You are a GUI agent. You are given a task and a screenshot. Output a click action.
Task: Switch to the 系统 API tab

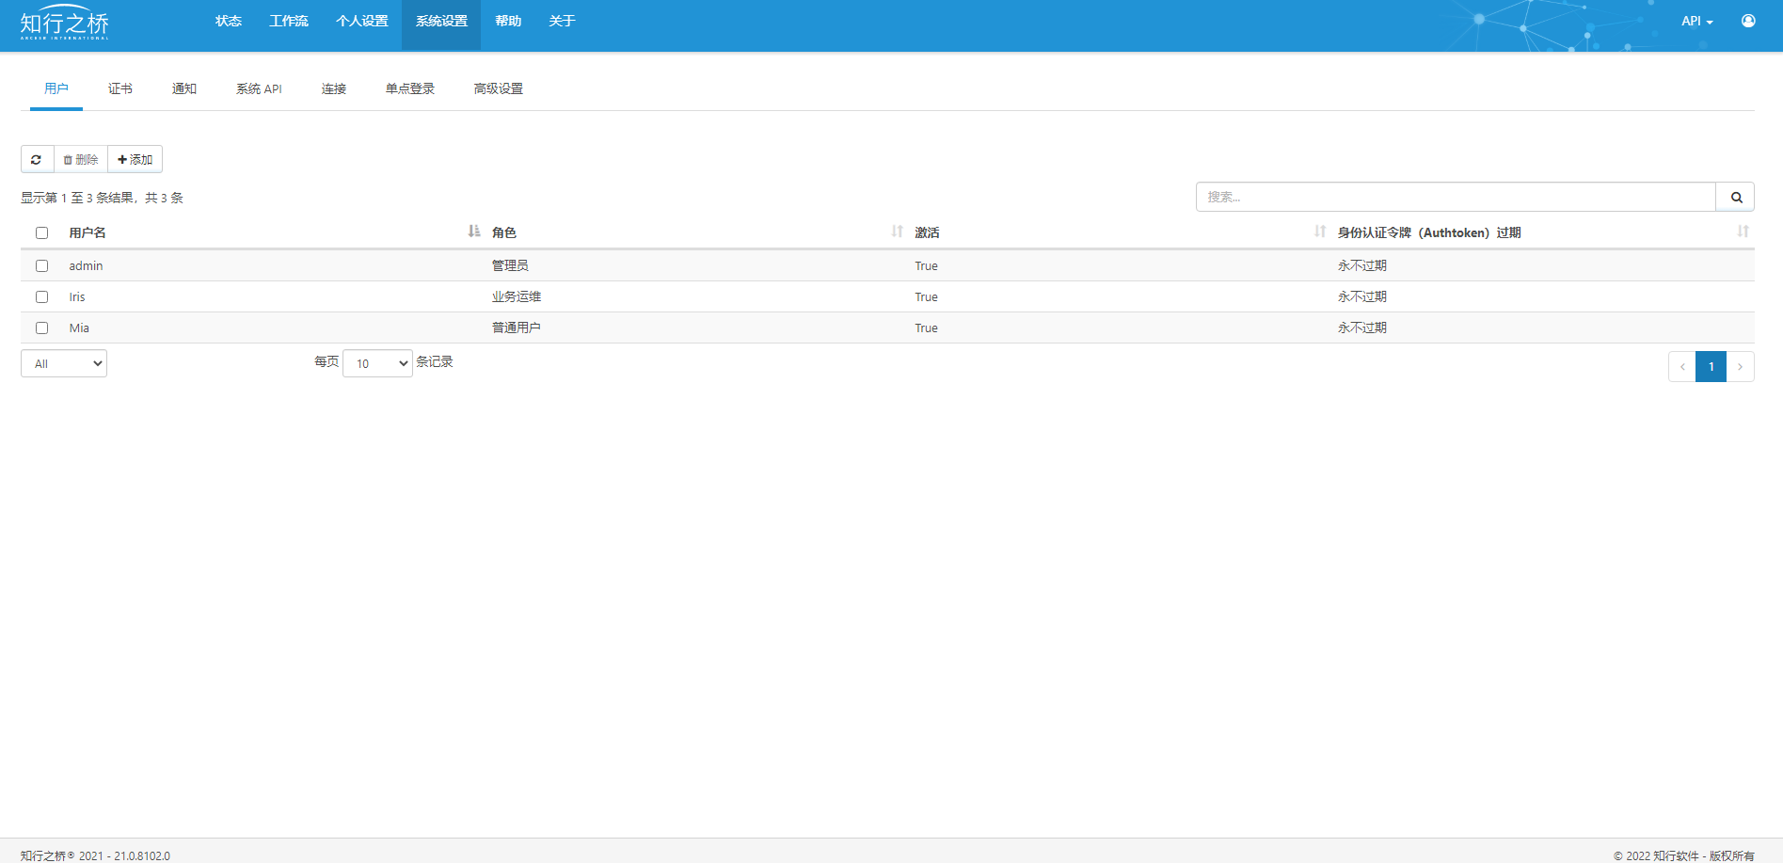[x=259, y=88]
